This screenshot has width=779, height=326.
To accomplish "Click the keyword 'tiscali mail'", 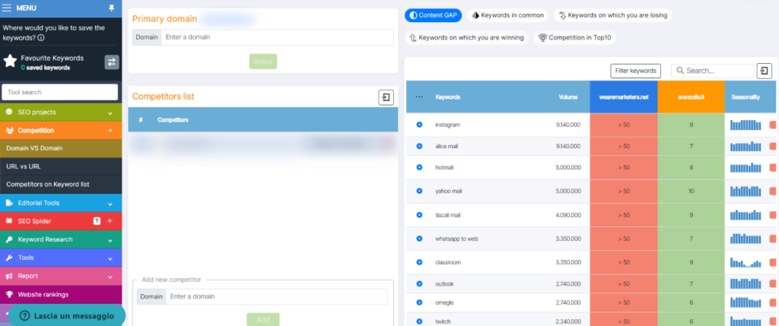I will [447, 215].
